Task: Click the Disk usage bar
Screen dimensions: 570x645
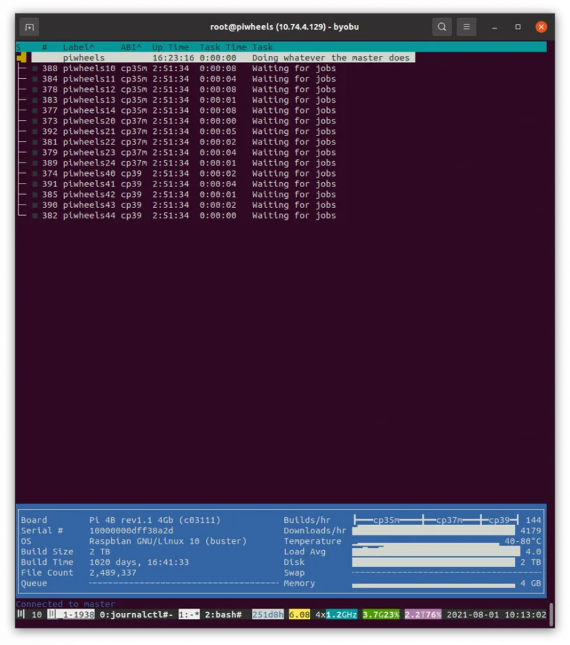Action: (433, 563)
